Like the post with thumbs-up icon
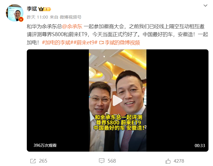The height and width of the screenshot is (166, 213). coord(168,161)
